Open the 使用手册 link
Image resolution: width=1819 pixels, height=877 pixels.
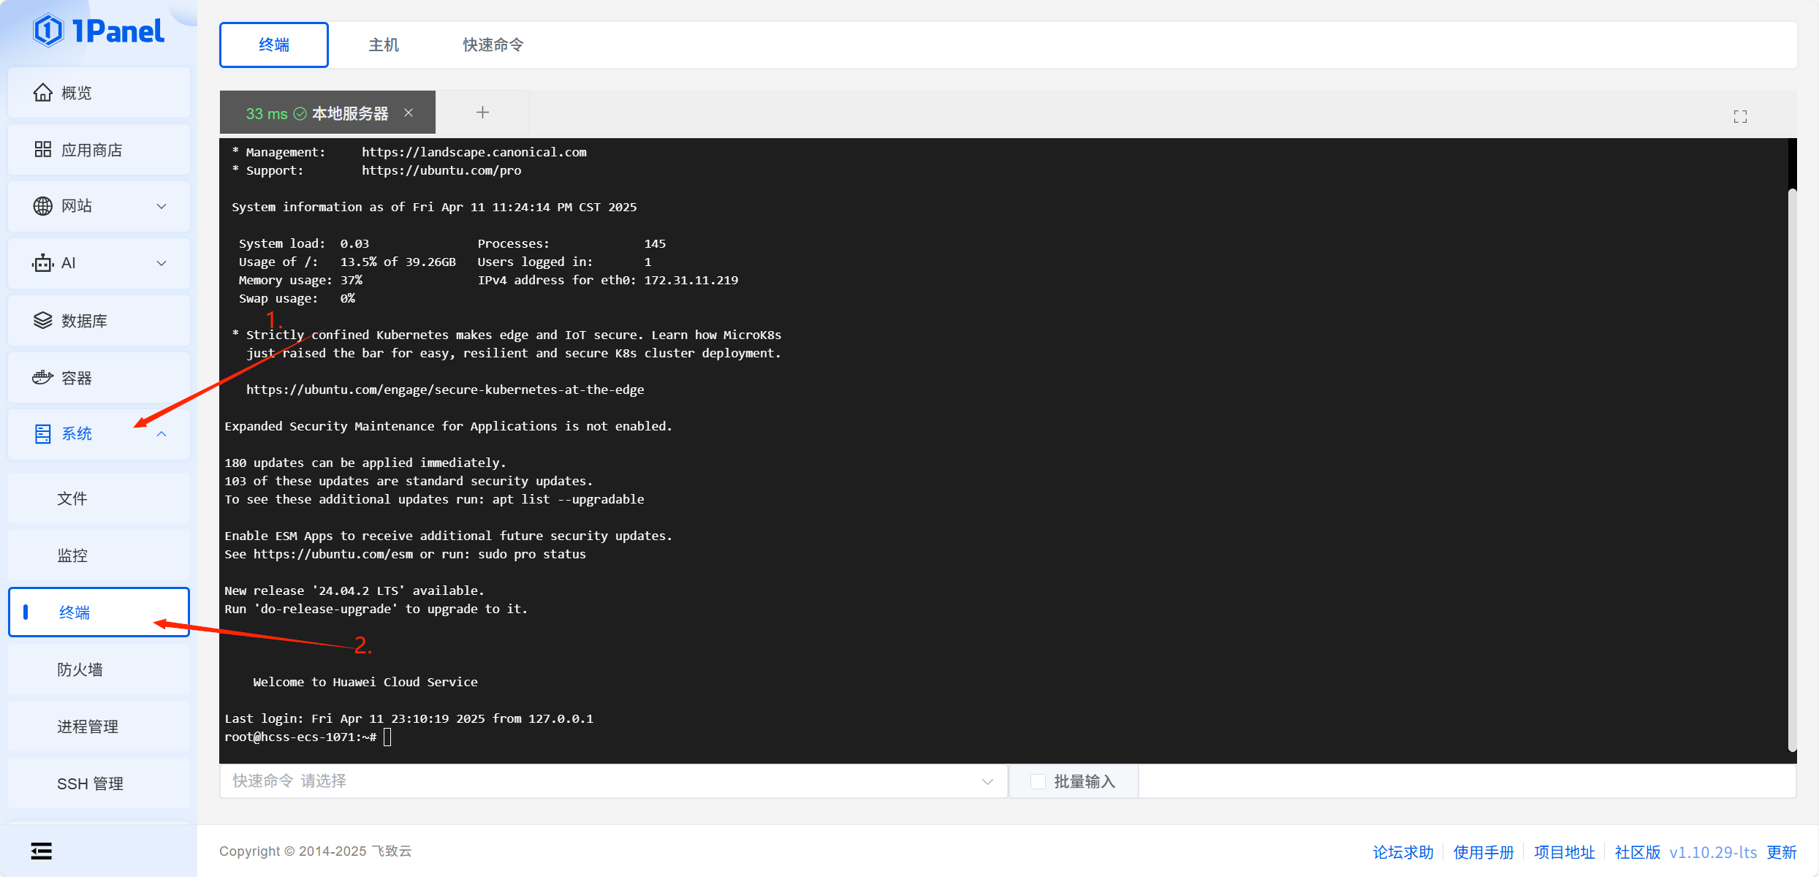[x=1483, y=852]
